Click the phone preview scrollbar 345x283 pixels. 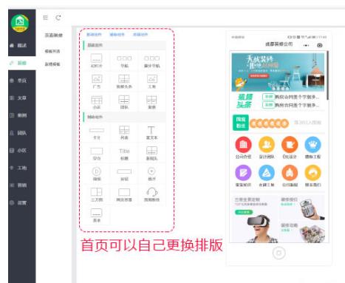(327, 75)
